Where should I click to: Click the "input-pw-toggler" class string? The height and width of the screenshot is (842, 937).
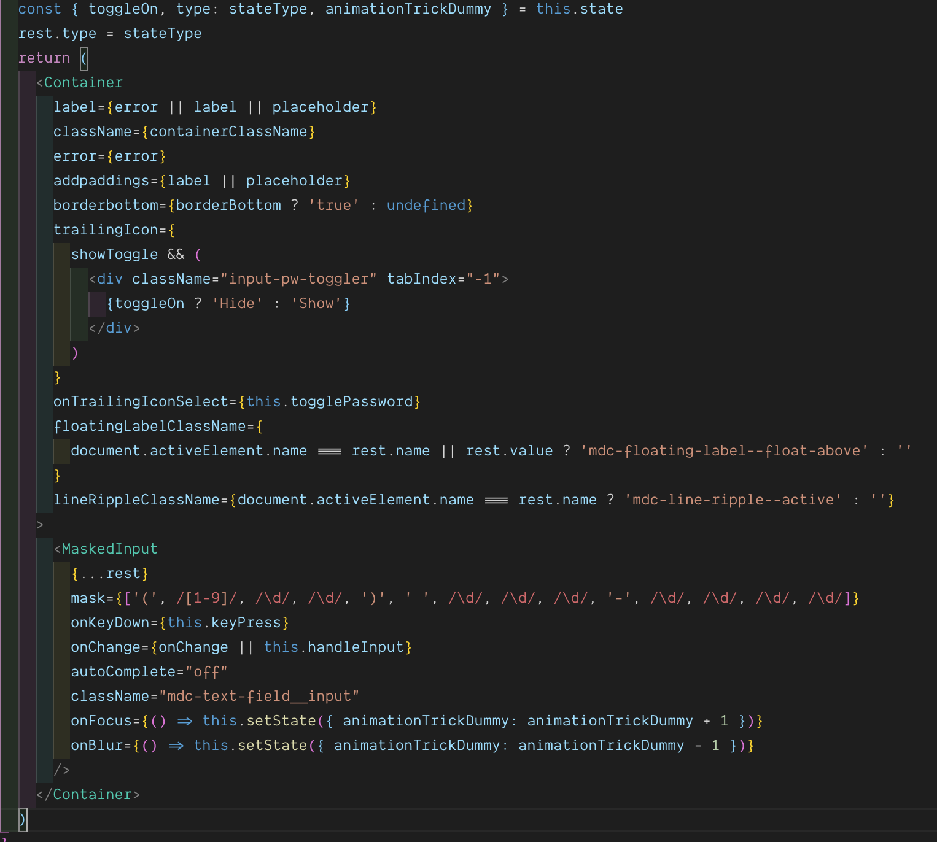pyautogui.click(x=298, y=279)
